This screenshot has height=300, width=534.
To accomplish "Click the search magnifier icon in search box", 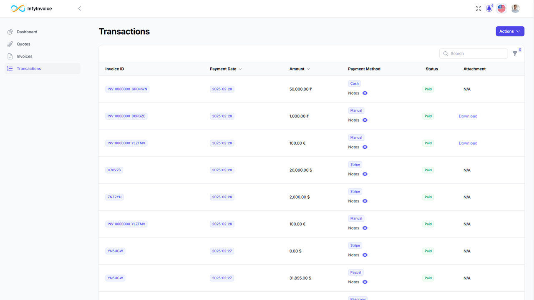I will (446, 53).
